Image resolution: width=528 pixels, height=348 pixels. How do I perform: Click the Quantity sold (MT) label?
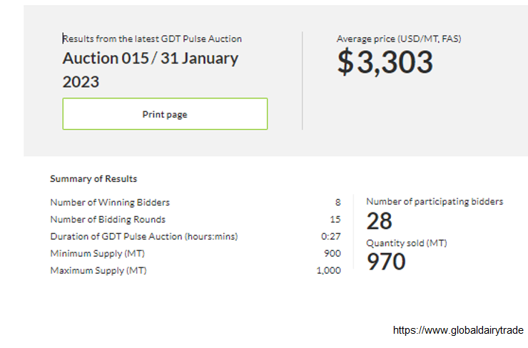tap(407, 243)
